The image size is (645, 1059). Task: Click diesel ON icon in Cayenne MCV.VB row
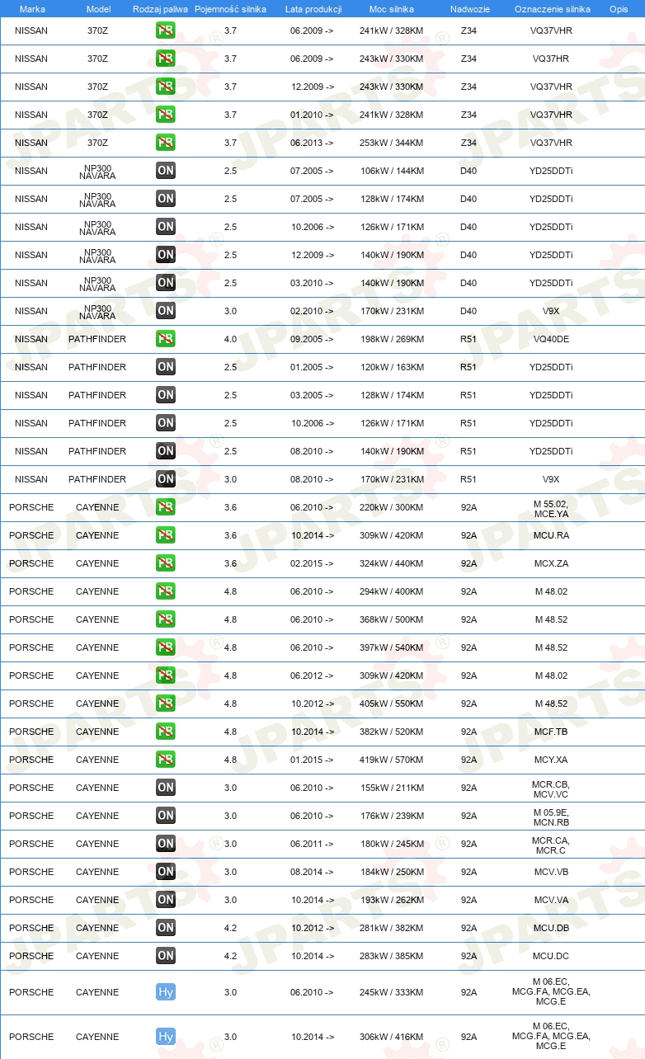coord(166,872)
